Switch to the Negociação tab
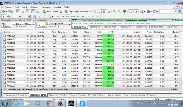 (10, 95)
